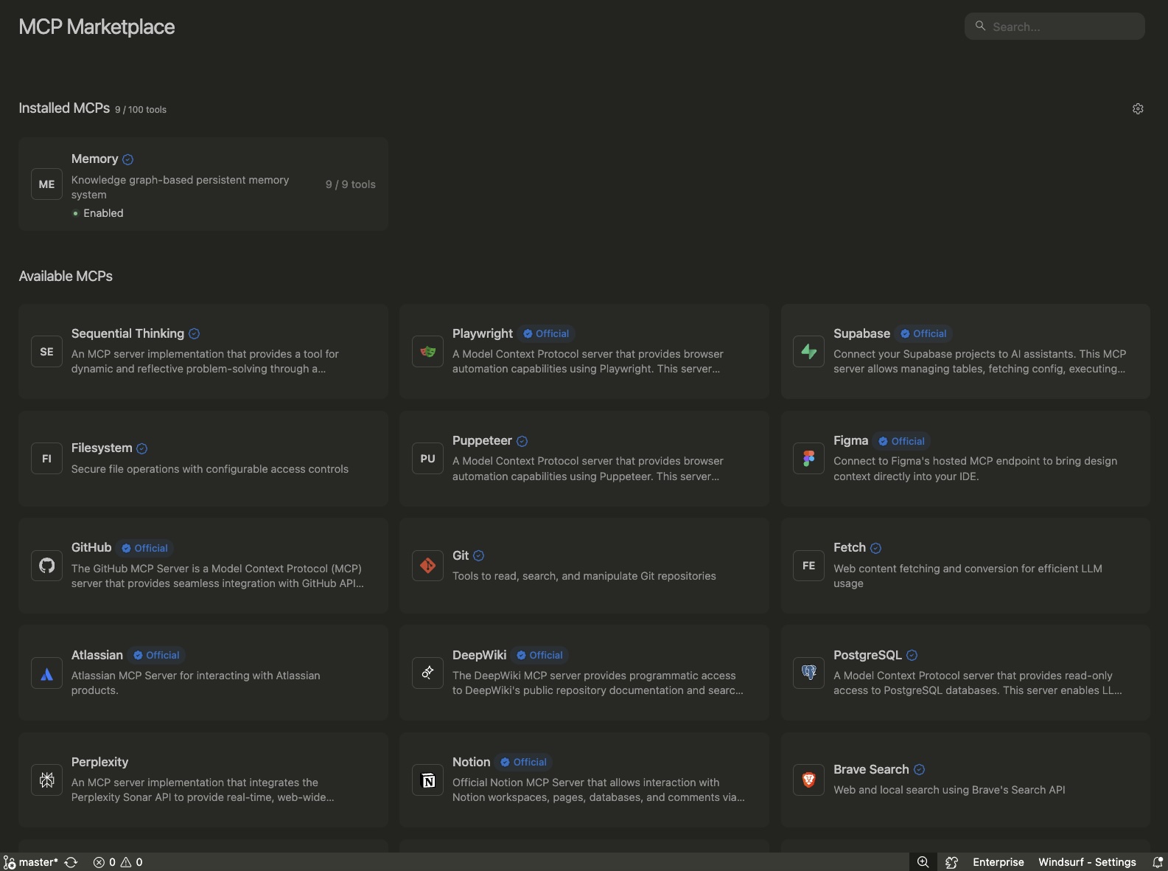Screen dimensions: 1168x871
Task: Click the verified badge beside Brave Search
Action: tap(919, 769)
